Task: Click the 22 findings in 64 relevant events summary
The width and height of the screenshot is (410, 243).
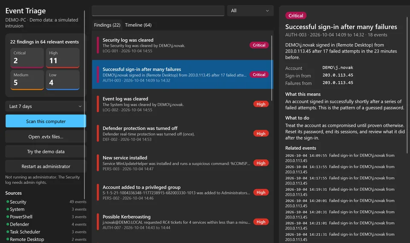Action: 44,42
